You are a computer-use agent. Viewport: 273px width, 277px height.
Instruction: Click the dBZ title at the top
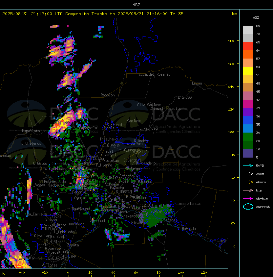(136, 5)
